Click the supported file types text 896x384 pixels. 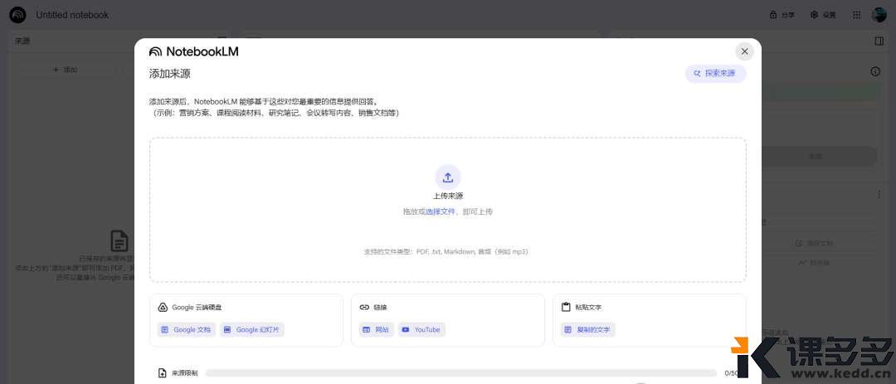pos(446,251)
